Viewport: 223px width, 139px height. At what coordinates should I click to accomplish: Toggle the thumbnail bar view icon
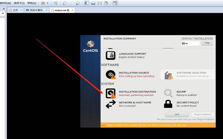click(x=93, y=3)
